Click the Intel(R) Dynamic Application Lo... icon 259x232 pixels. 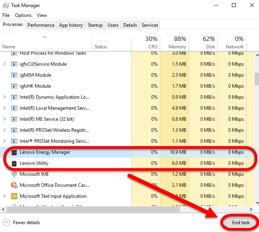tap(14, 97)
